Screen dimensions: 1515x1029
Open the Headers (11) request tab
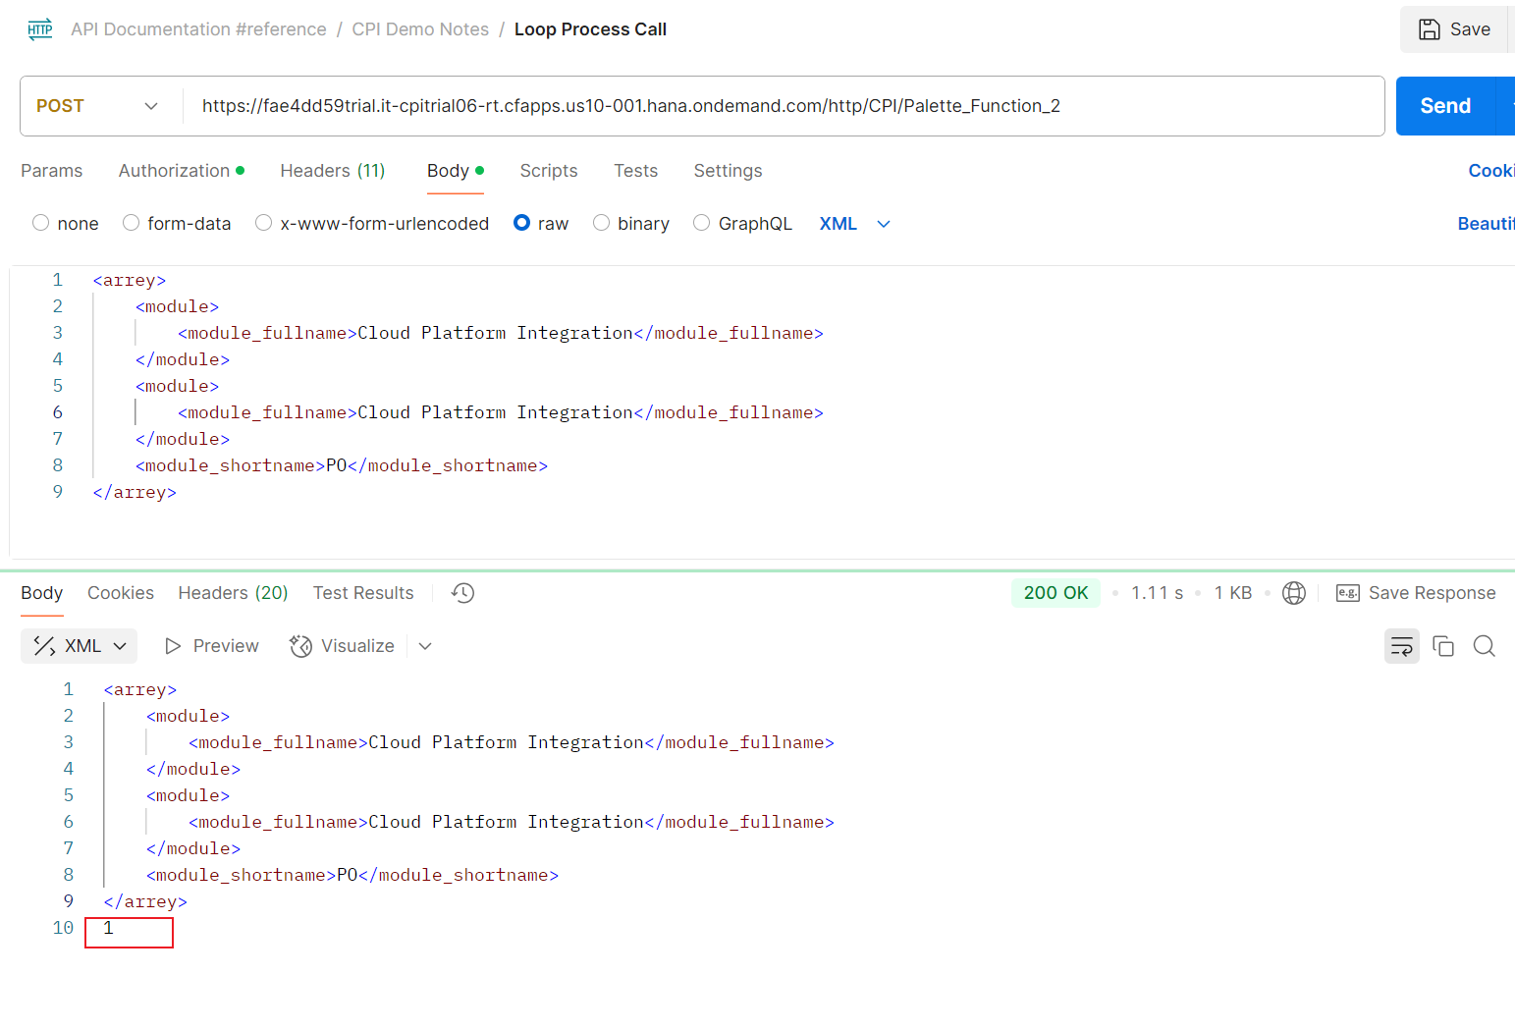pos(333,171)
